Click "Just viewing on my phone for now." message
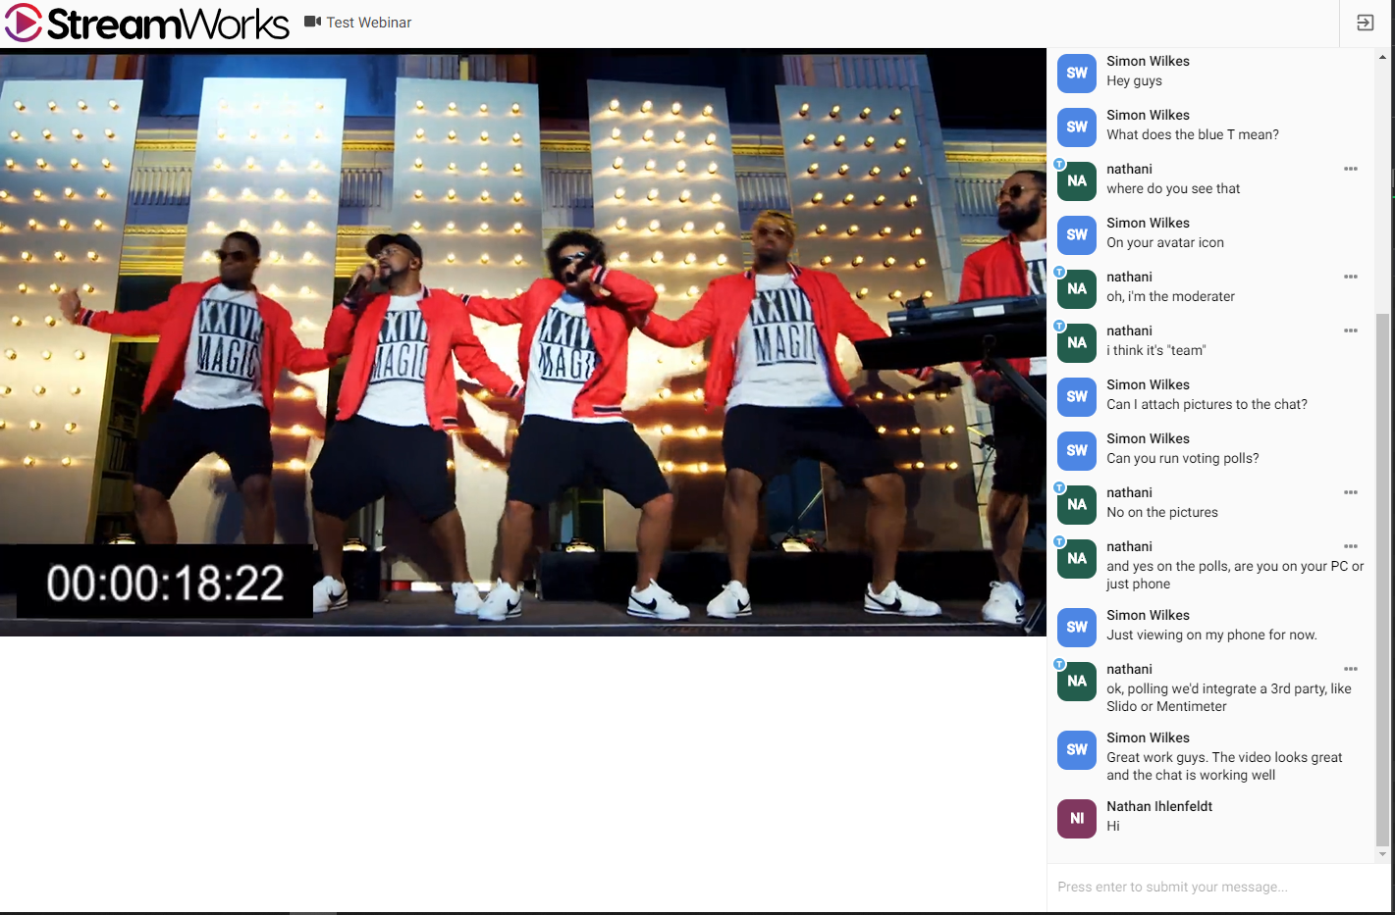Viewport: 1395px width, 915px height. 1211,635
